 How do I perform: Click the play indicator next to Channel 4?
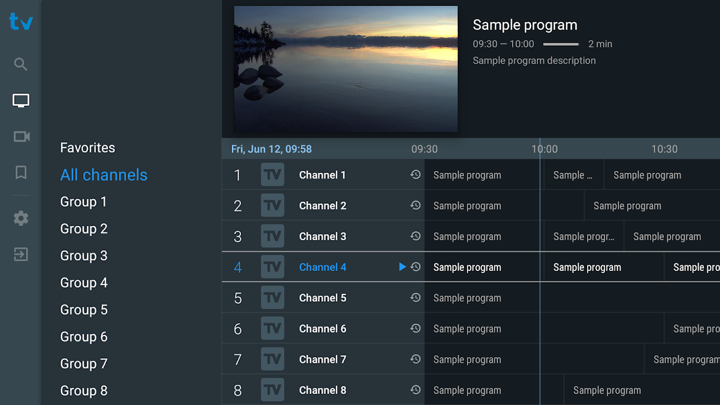pyautogui.click(x=402, y=266)
